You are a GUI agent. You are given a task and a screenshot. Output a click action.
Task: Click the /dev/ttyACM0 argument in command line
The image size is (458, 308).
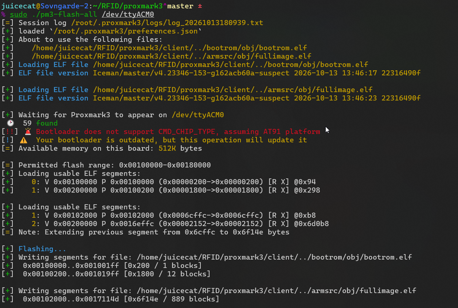pos(128,14)
